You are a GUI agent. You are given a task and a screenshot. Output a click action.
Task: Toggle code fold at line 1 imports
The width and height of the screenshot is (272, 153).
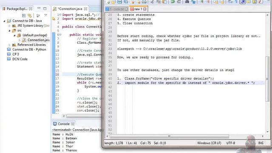pos(60,15)
